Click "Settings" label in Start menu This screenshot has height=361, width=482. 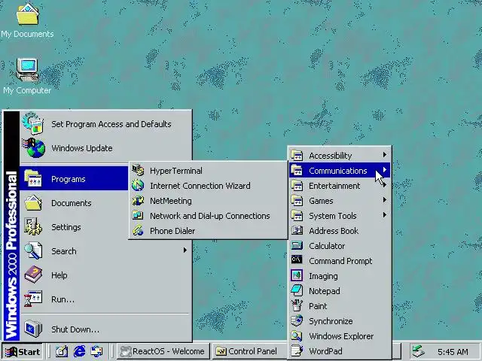click(66, 227)
